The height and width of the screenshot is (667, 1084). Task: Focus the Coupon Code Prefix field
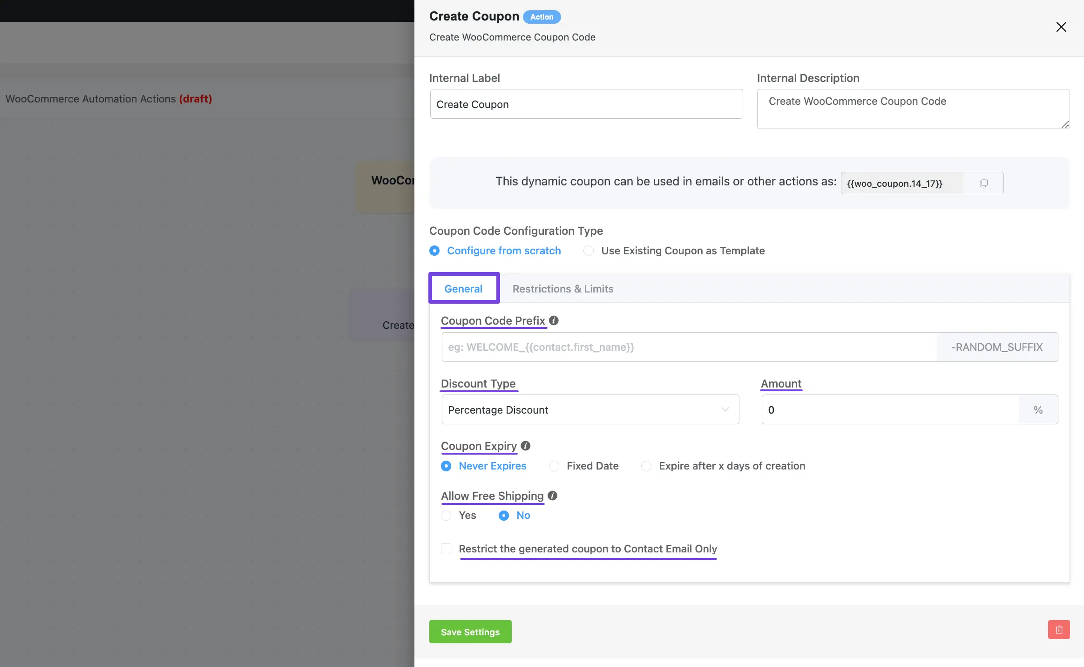tap(689, 347)
